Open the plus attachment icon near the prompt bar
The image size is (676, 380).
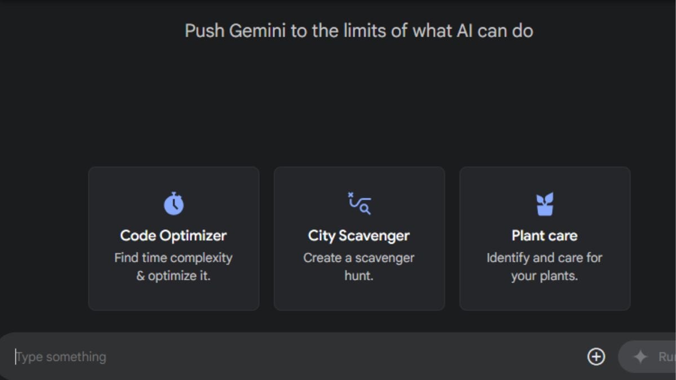[x=596, y=356]
